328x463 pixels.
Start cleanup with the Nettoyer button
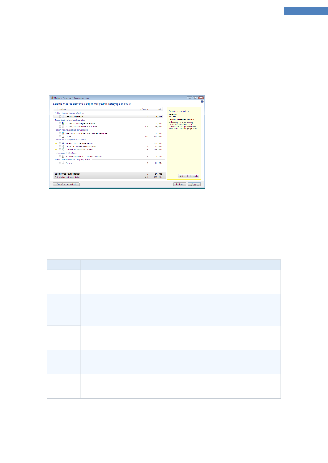180,184
